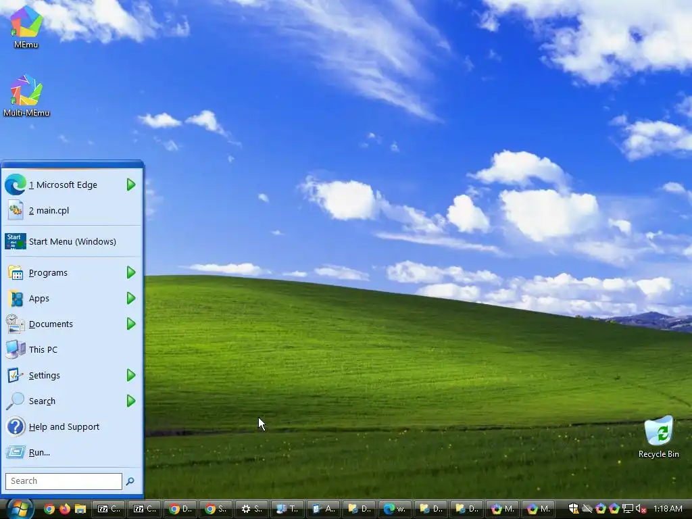
Task: Switch to the MEmu pentagon taskbar window
Action: [x=539, y=509]
